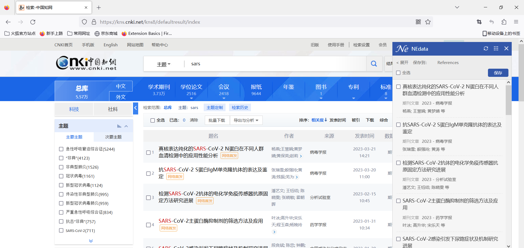
Task: Close the NEdata panel
Action: (506, 49)
